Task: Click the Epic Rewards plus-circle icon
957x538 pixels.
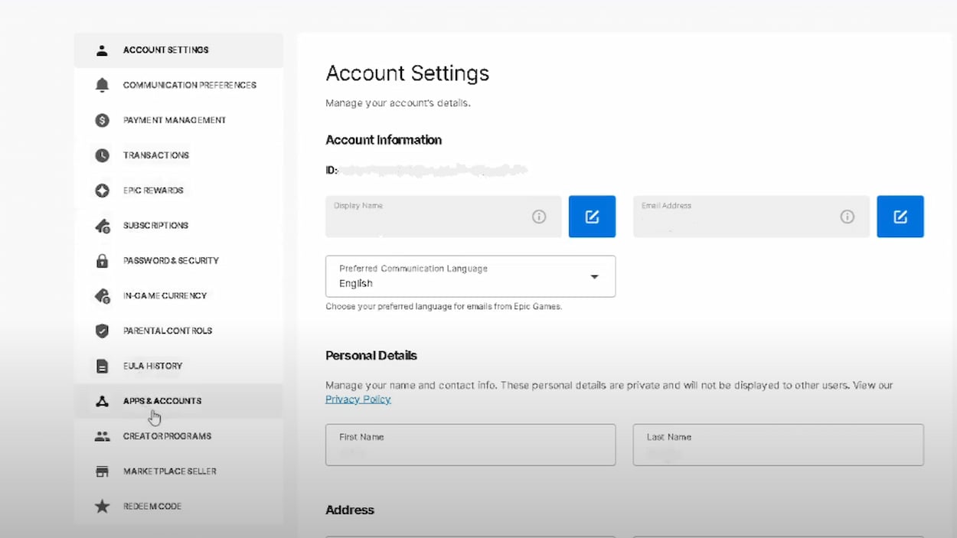Action: 102,191
